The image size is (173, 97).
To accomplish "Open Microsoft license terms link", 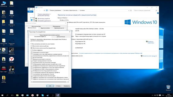I will [111, 53].
